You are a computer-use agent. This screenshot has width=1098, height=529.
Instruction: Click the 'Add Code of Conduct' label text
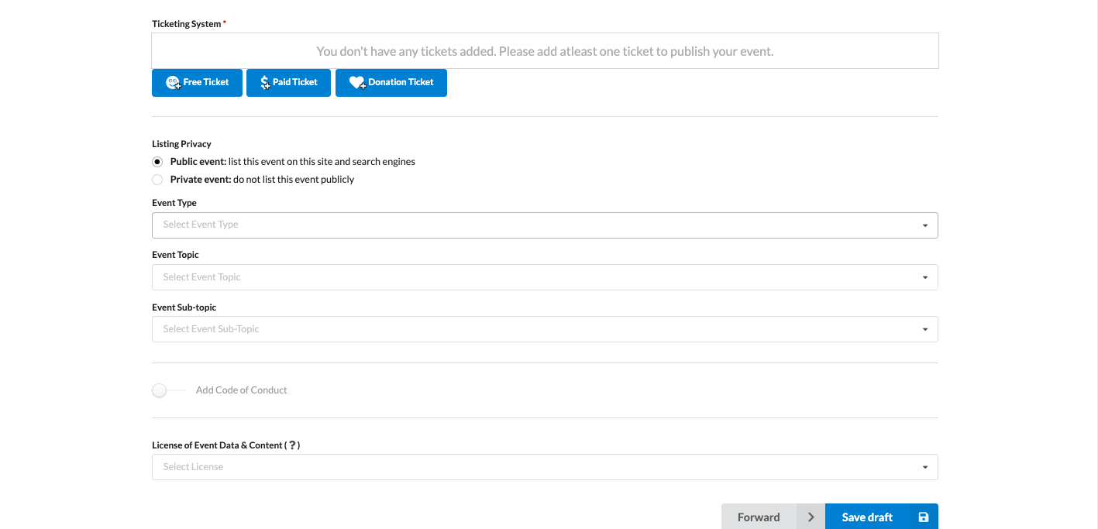click(x=242, y=390)
